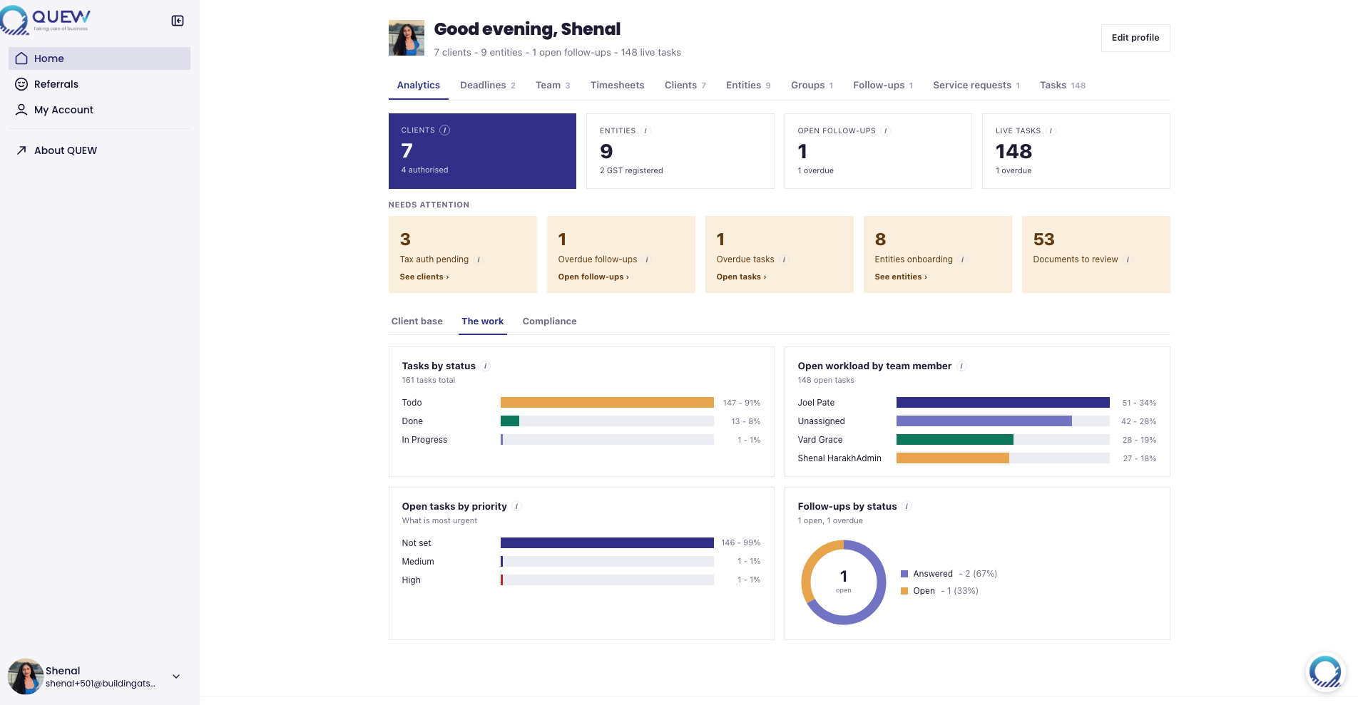This screenshot has width=1358, height=705.
Task: Click info icon next to Tasks by status
Action: tap(486, 366)
